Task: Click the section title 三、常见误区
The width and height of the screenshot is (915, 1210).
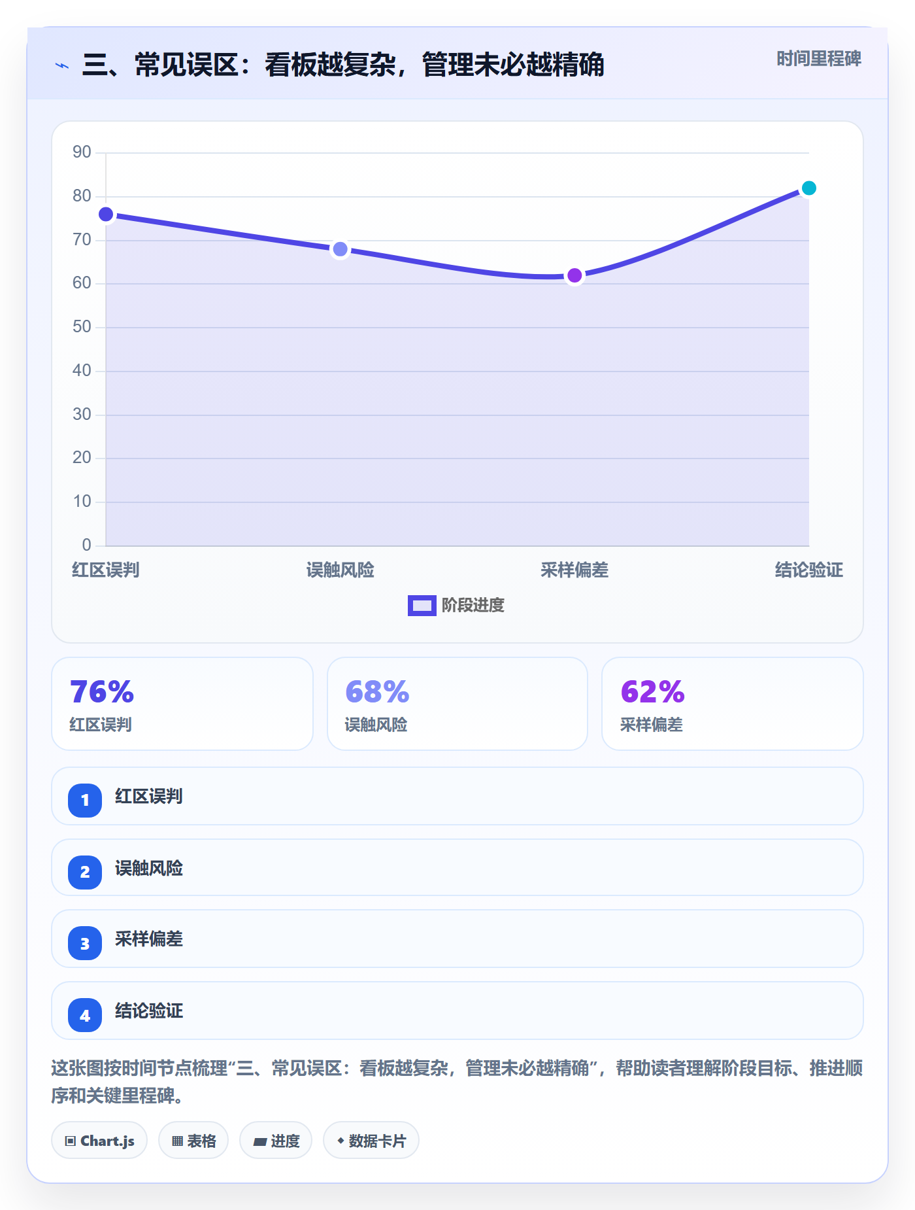Action: coord(343,65)
